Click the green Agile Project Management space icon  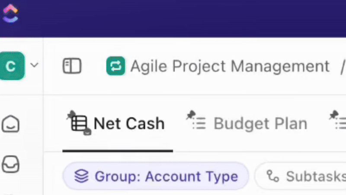tap(115, 66)
